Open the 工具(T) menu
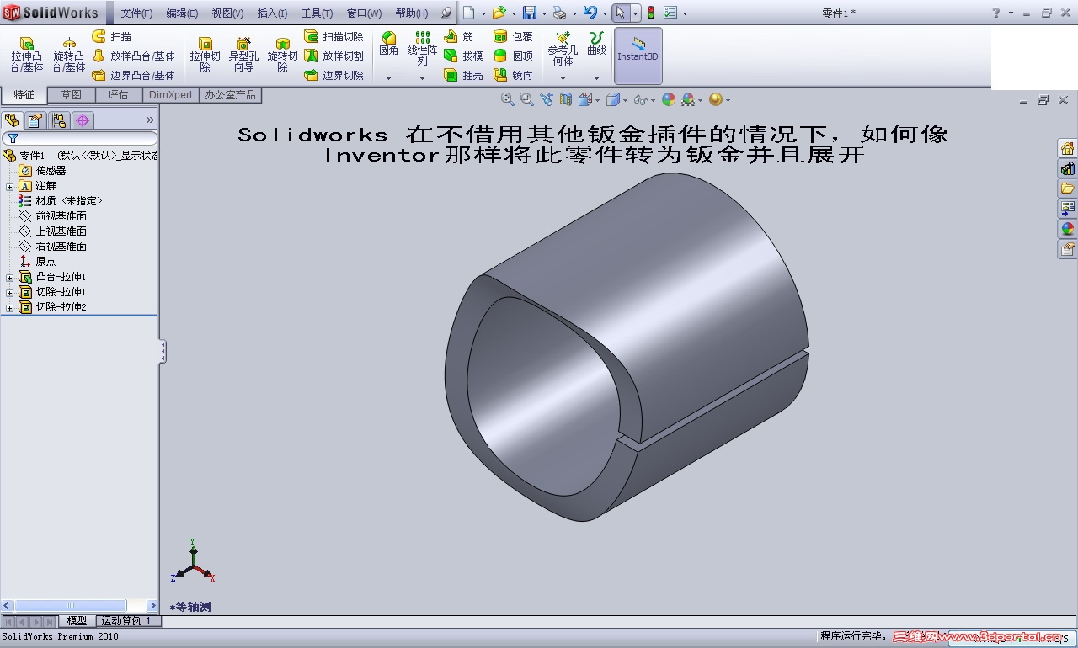Screen dimensions: 1078x648 click(x=317, y=13)
